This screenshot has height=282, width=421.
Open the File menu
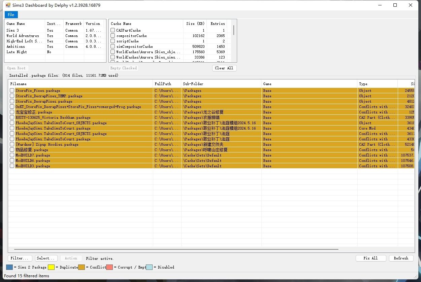coord(11,14)
